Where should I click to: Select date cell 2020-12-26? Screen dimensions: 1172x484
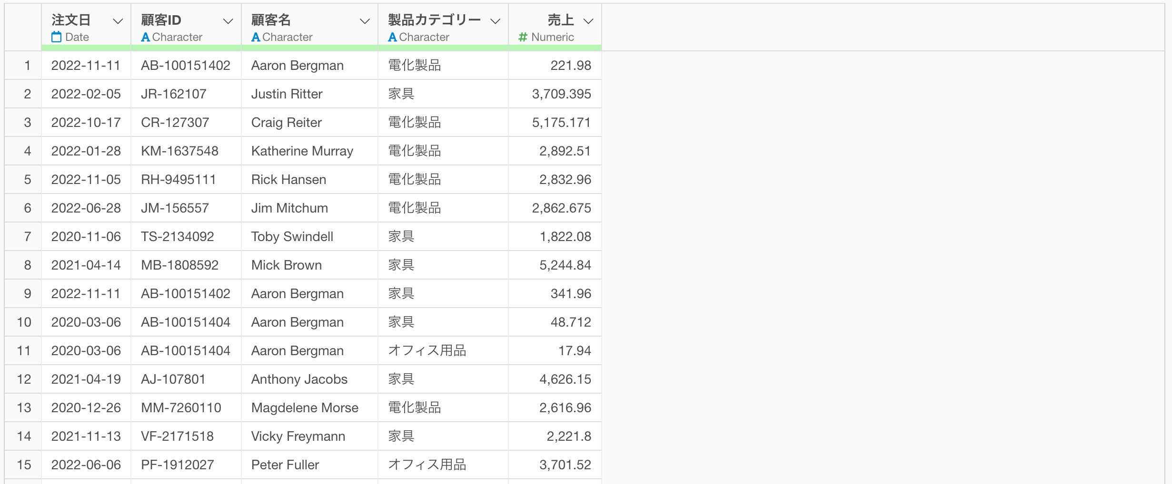86,408
